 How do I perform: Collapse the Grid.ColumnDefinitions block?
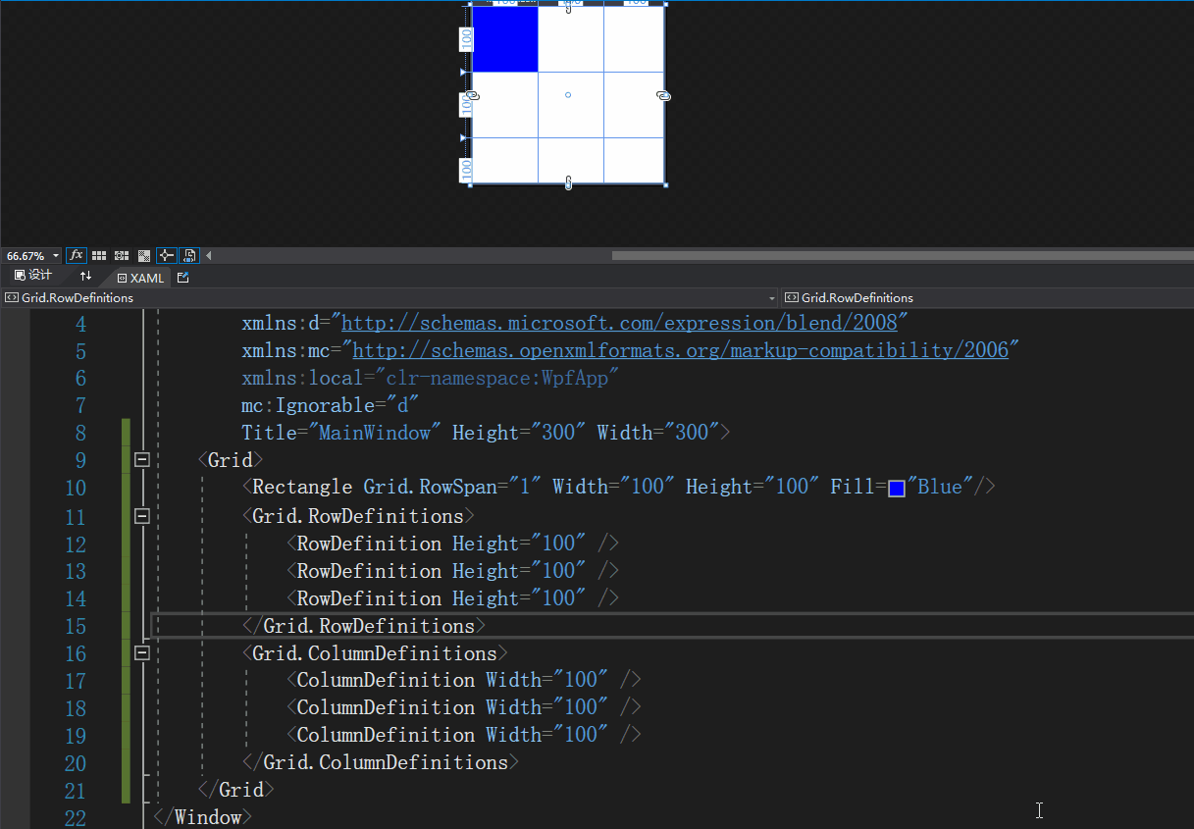point(142,653)
